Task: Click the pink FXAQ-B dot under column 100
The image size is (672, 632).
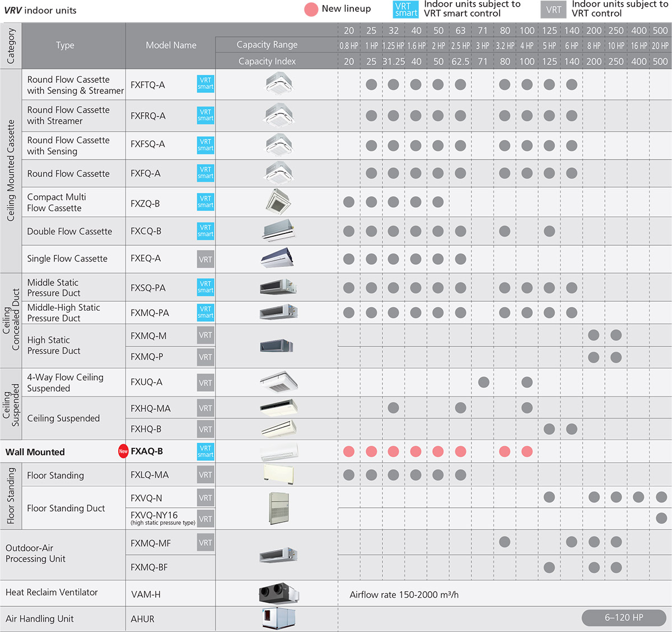Action: pyautogui.click(x=527, y=451)
